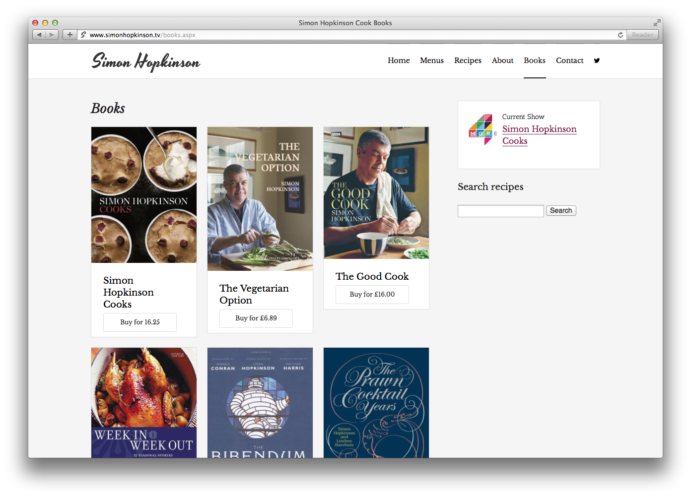Open the Simon Hopkinson Cooks book cover

tap(144, 195)
